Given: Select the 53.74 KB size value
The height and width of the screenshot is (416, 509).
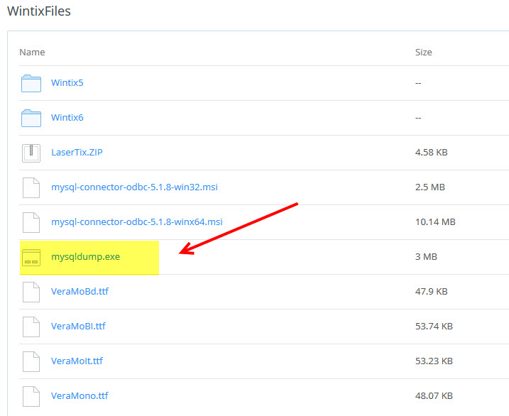Looking at the screenshot, I should (x=434, y=326).
